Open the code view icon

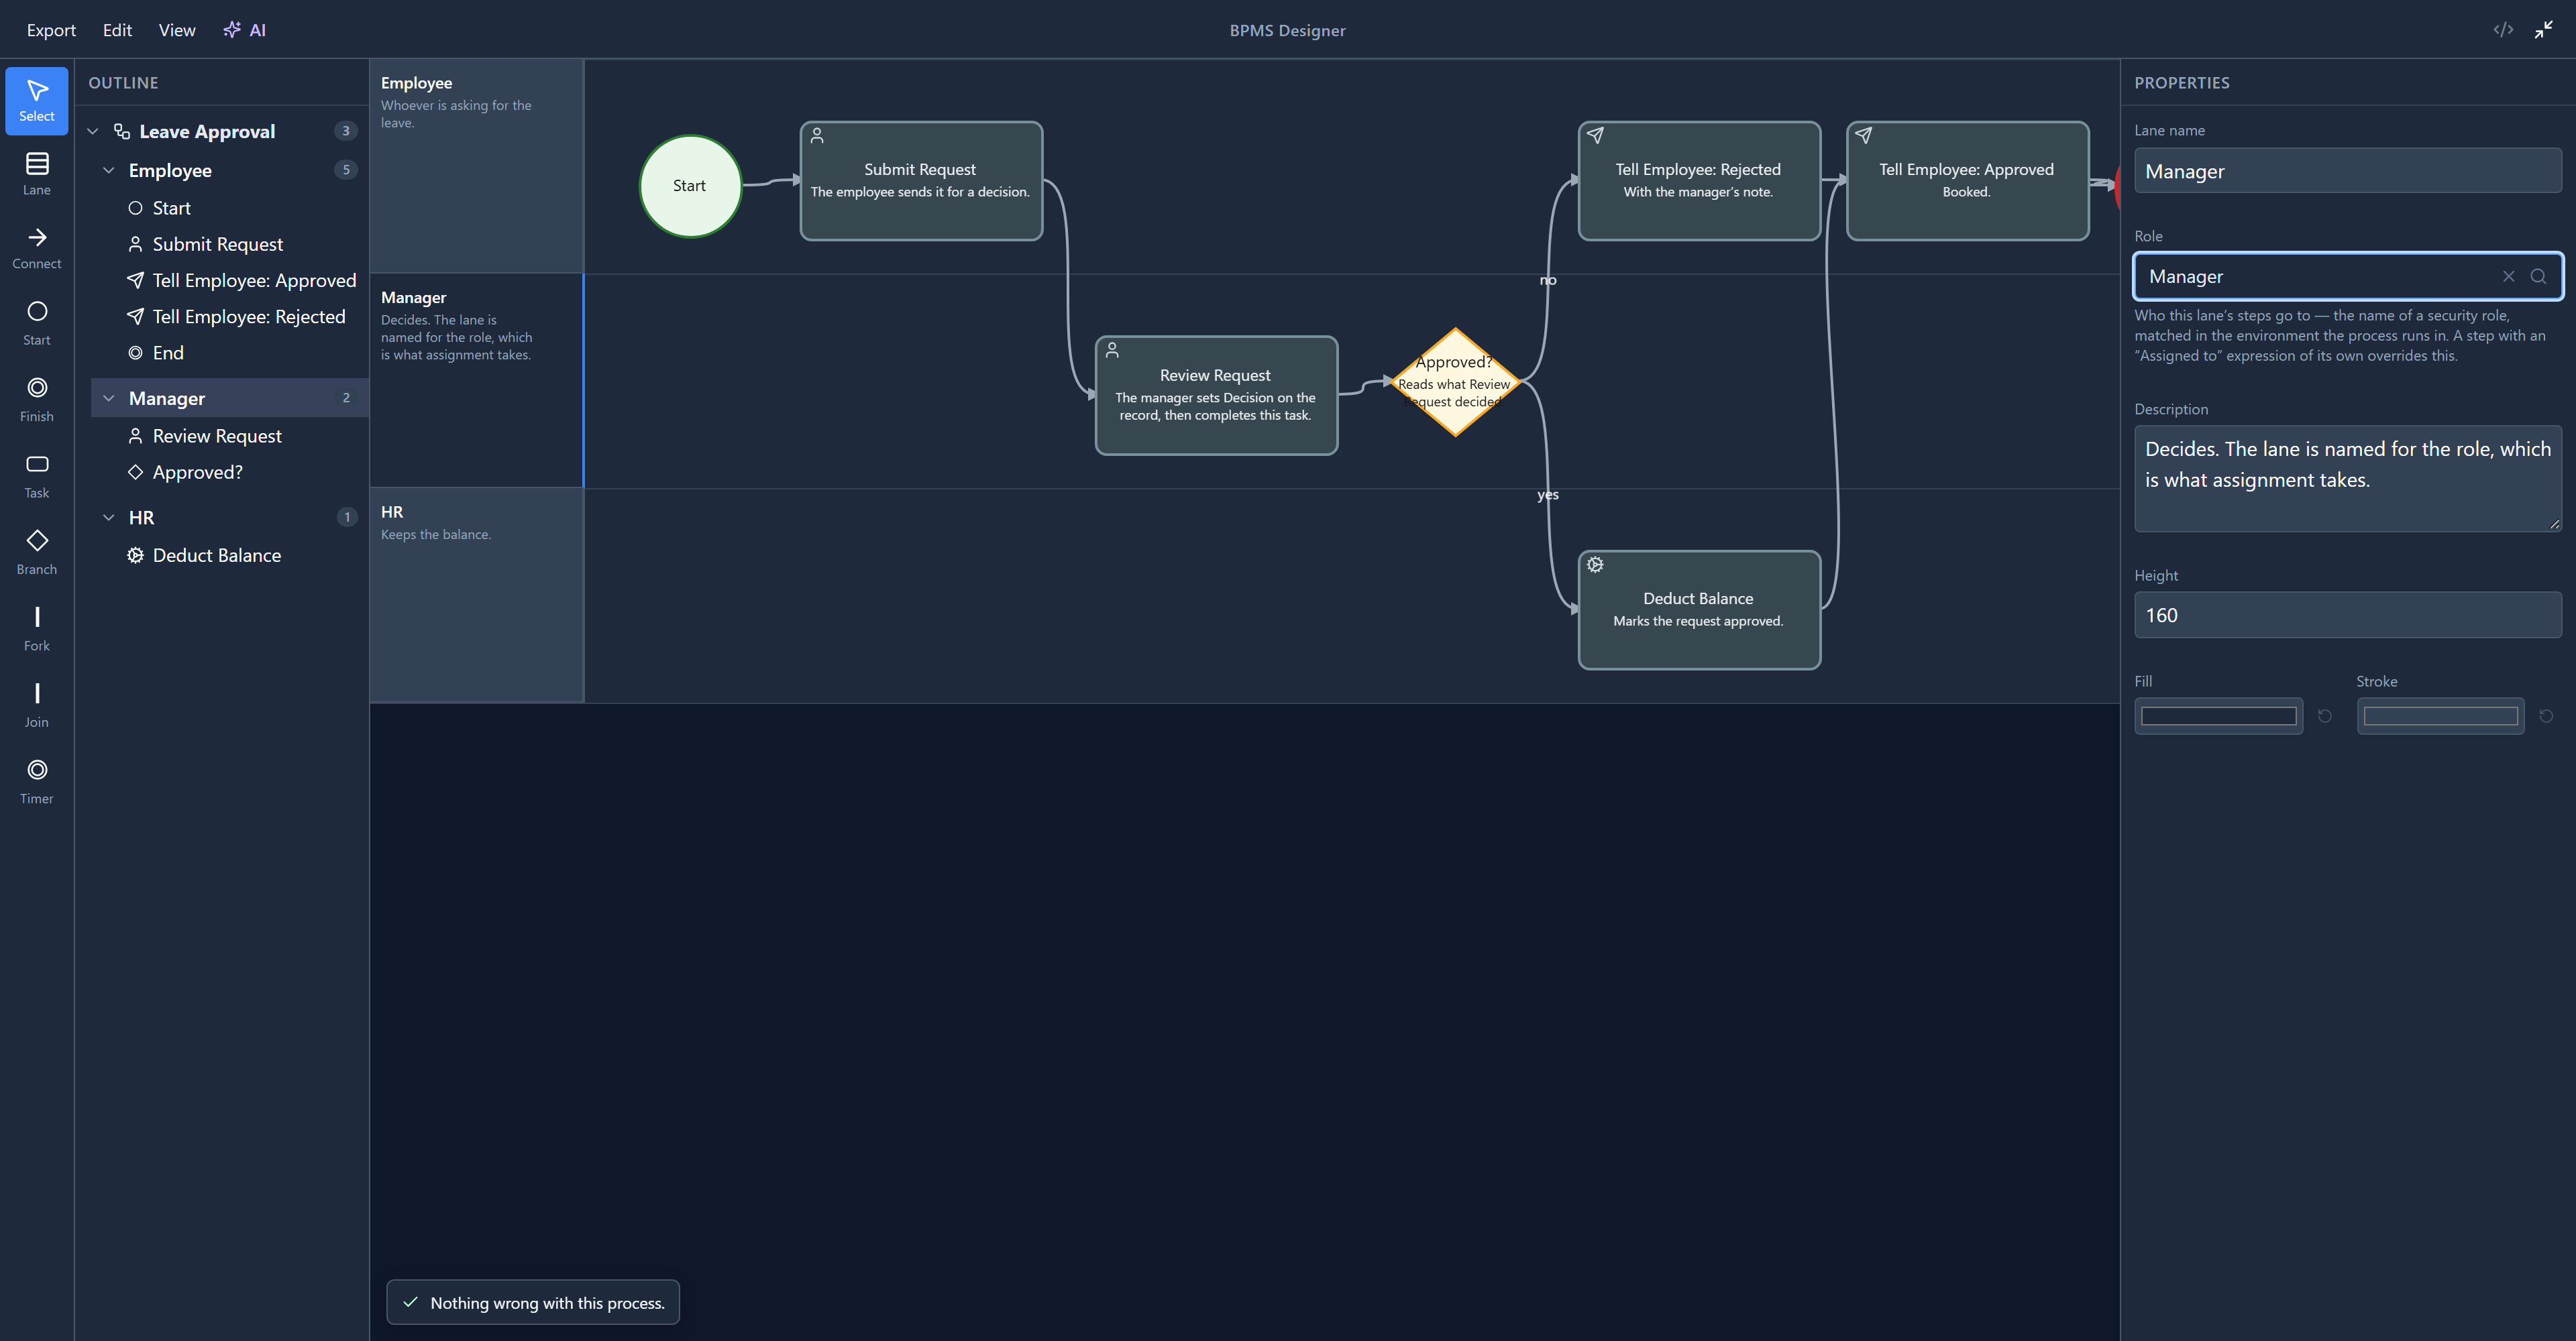(x=2503, y=30)
